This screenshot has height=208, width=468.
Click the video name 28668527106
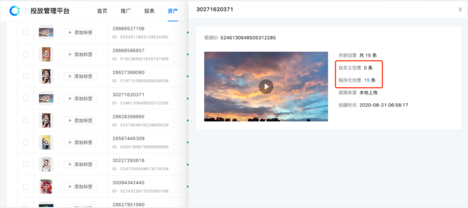click(x=128, y=29)
